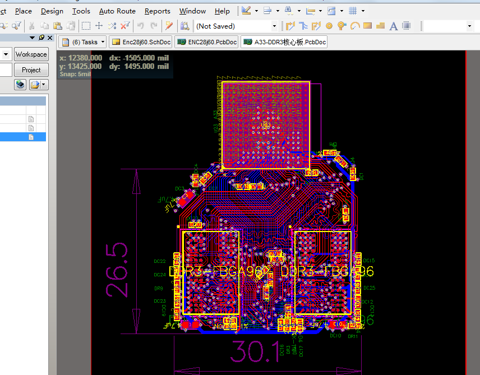Select the zoom filtered objects icon

17,26
